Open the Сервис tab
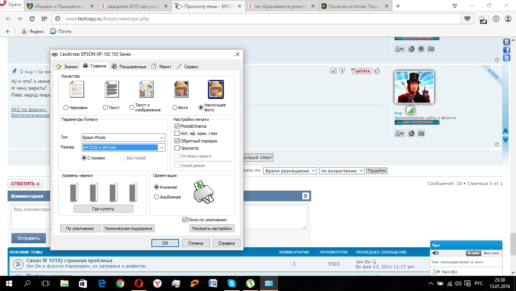The image size is (516, 291). pos(187,66)
